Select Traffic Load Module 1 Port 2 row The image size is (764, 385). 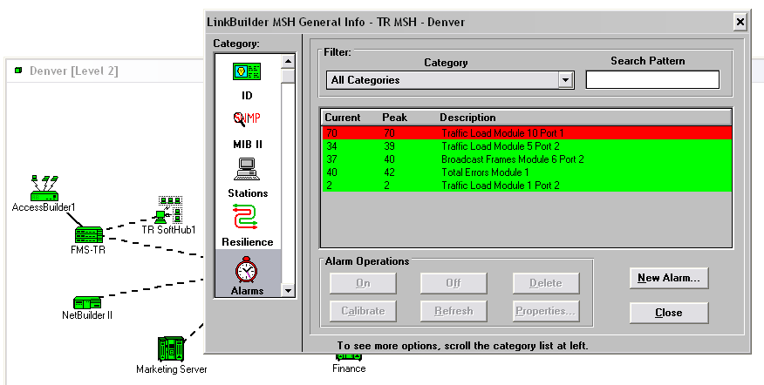tap(527, 186)
